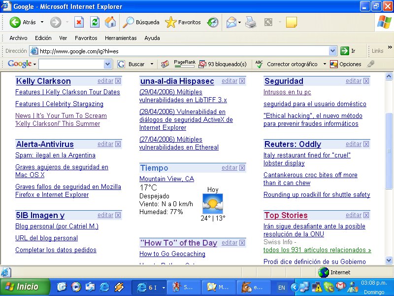The height and width of the screenshot is (296, 394).
Task: Remove the Seguridad module with its X
Action: point(366,81)
